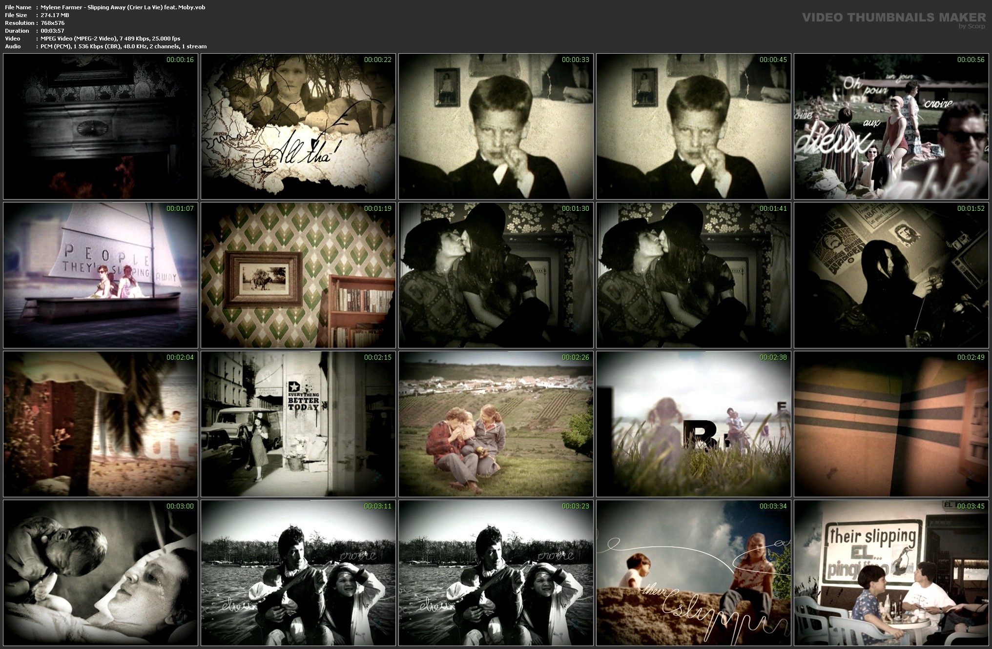992x649 pixels.
Task: Select the thumbnail at 00:03:23
Action: tap(496, 573)
